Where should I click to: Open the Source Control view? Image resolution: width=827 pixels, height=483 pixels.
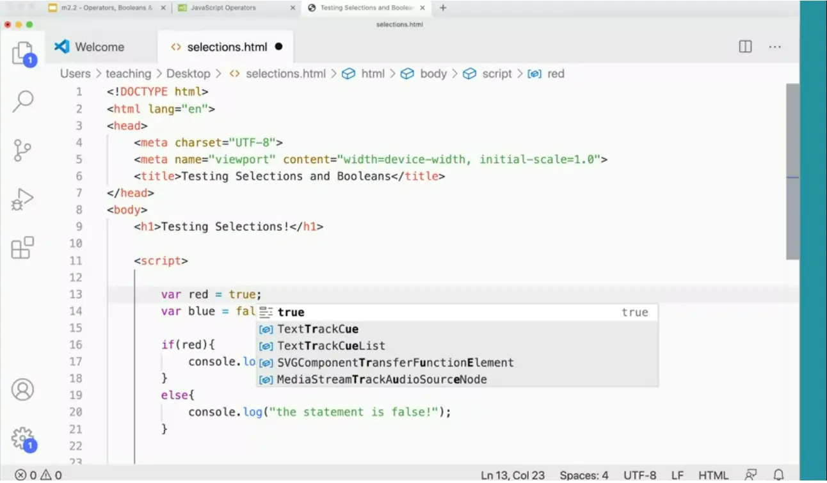[23, 150]
